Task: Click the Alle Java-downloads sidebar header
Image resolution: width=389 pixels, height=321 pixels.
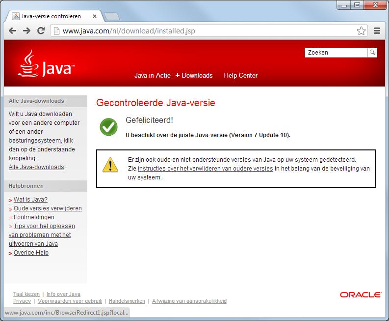Action: pyautogui.click(x=46, y=101)
